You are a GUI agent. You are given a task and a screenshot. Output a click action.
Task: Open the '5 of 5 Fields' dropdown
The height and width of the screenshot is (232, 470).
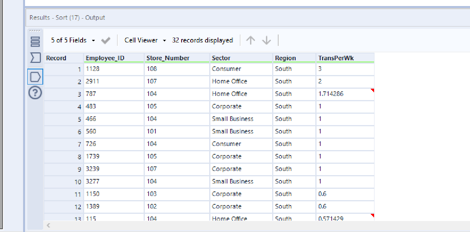click(x=70, y=40)
